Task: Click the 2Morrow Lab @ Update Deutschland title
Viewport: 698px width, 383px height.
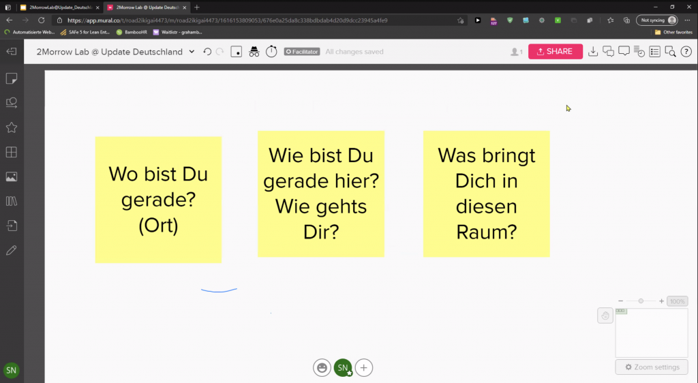Action: click(110, 52)
